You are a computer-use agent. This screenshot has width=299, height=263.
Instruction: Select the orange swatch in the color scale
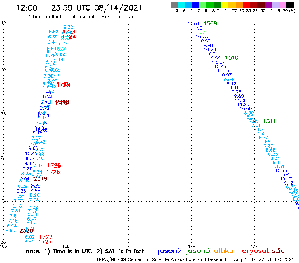click(239, 5)
